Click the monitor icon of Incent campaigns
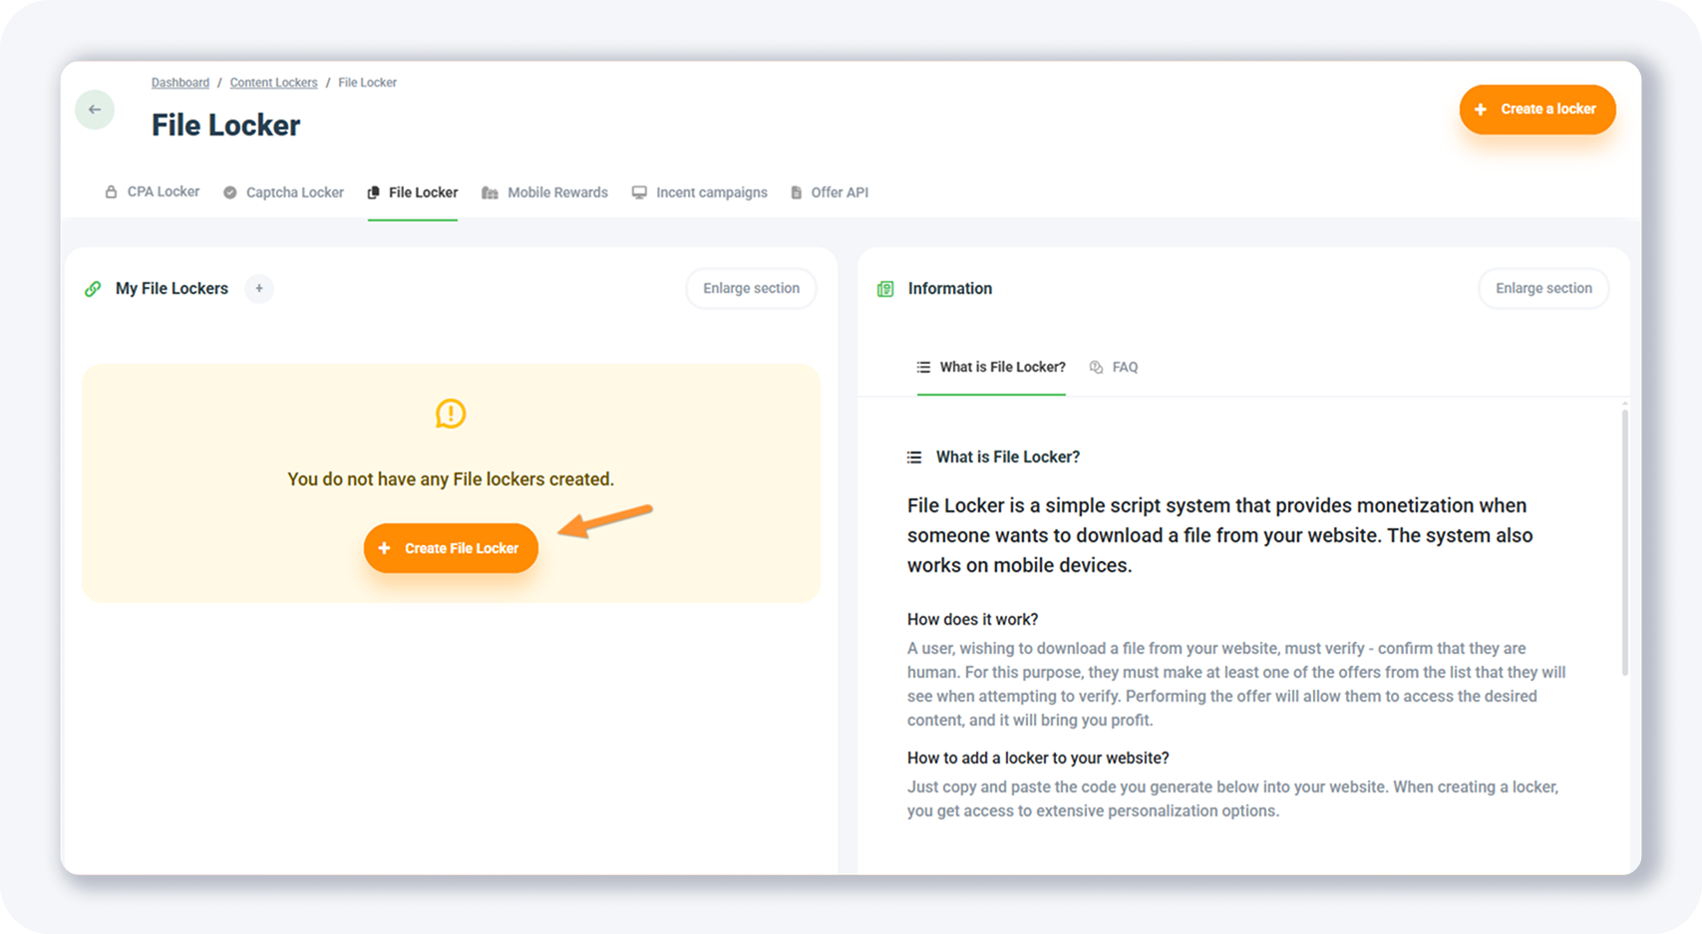The image size is (1702, 934). pyautogui.click(x=639, y=192)
